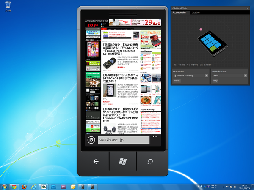Launch Firefox from the taskbar
Screen dimensions: 254x190
pos(24,187)
